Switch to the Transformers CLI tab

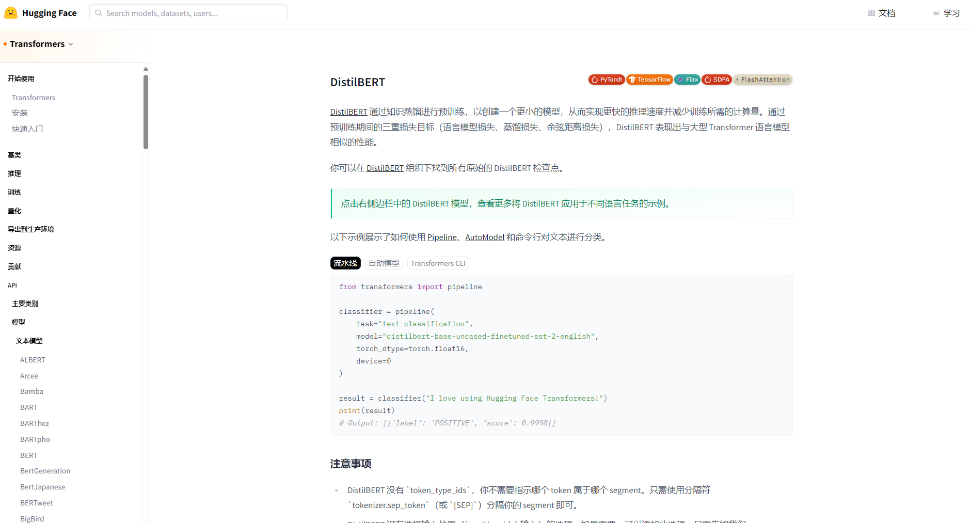[438, 263]
